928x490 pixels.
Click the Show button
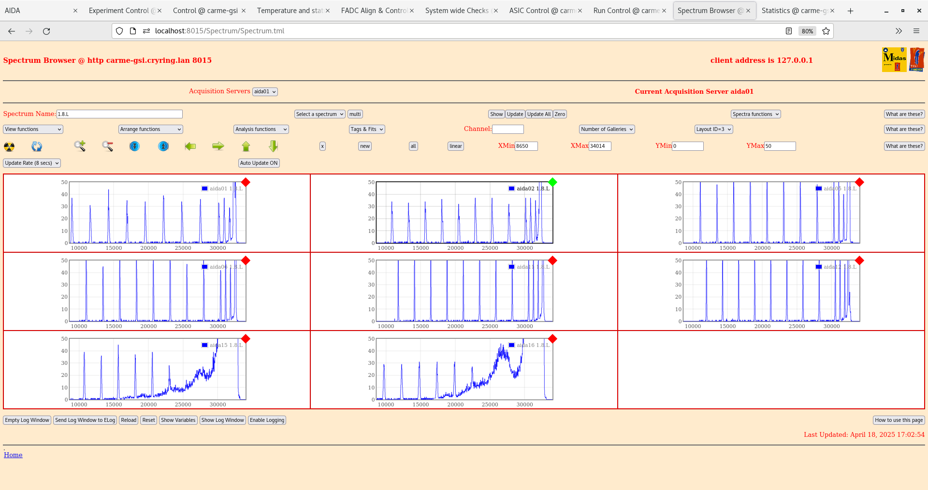click(496, 114)
